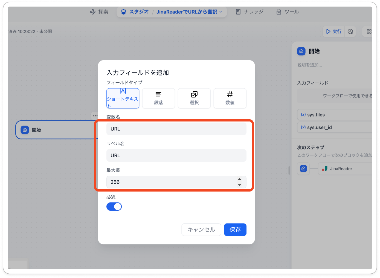Image resolution: width=380 pixels, height=278 pixels.
Task: Click the sys.user_id variable icon
Action: [x=303, y=127]
